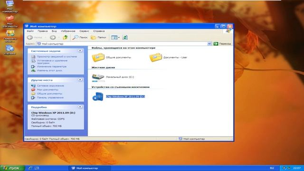Screen dimensions: 304x171
Task: Toggle the Папки folders pane button
Action: click(98, 38)
